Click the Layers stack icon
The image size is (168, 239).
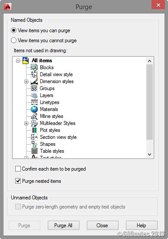pos(34,95)
